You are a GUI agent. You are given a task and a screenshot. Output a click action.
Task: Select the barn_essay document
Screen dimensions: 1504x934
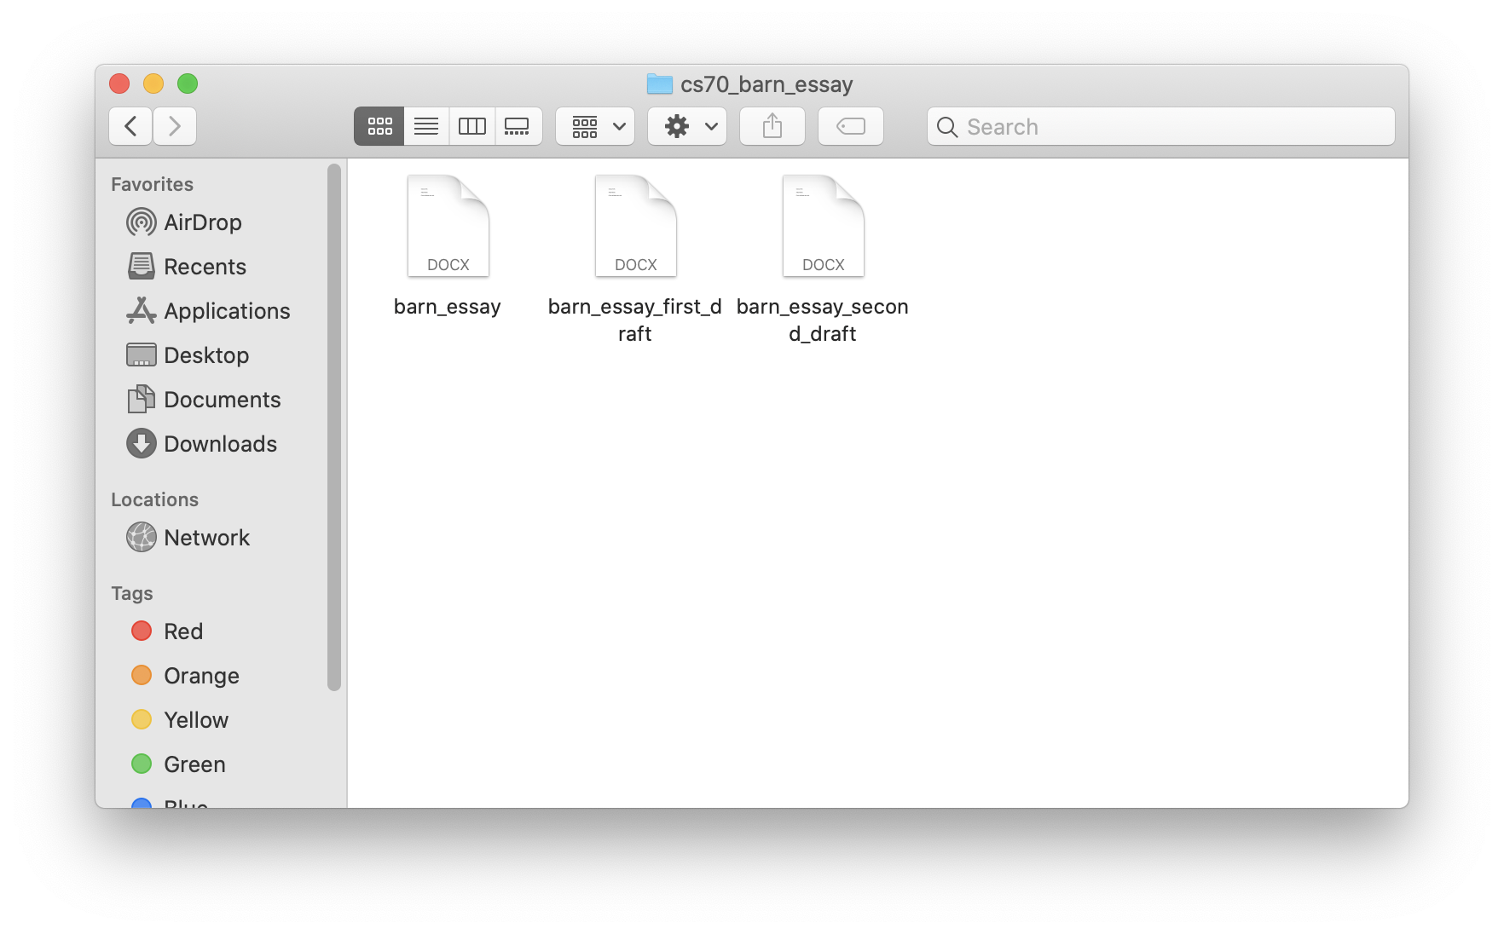[x=447, y=225]
